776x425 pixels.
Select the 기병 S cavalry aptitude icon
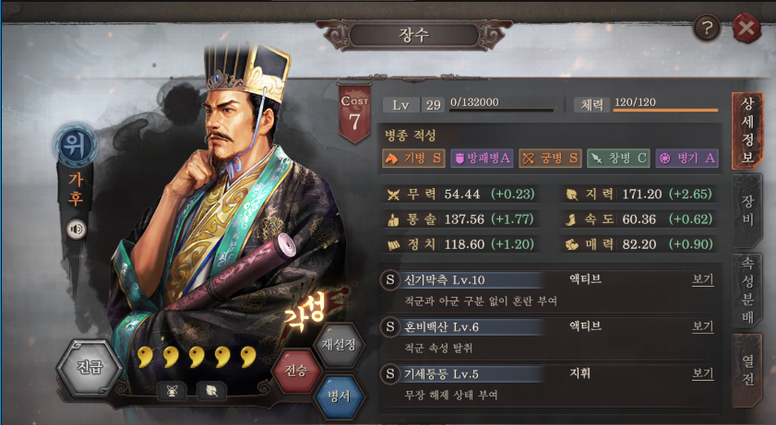[413, 159]
